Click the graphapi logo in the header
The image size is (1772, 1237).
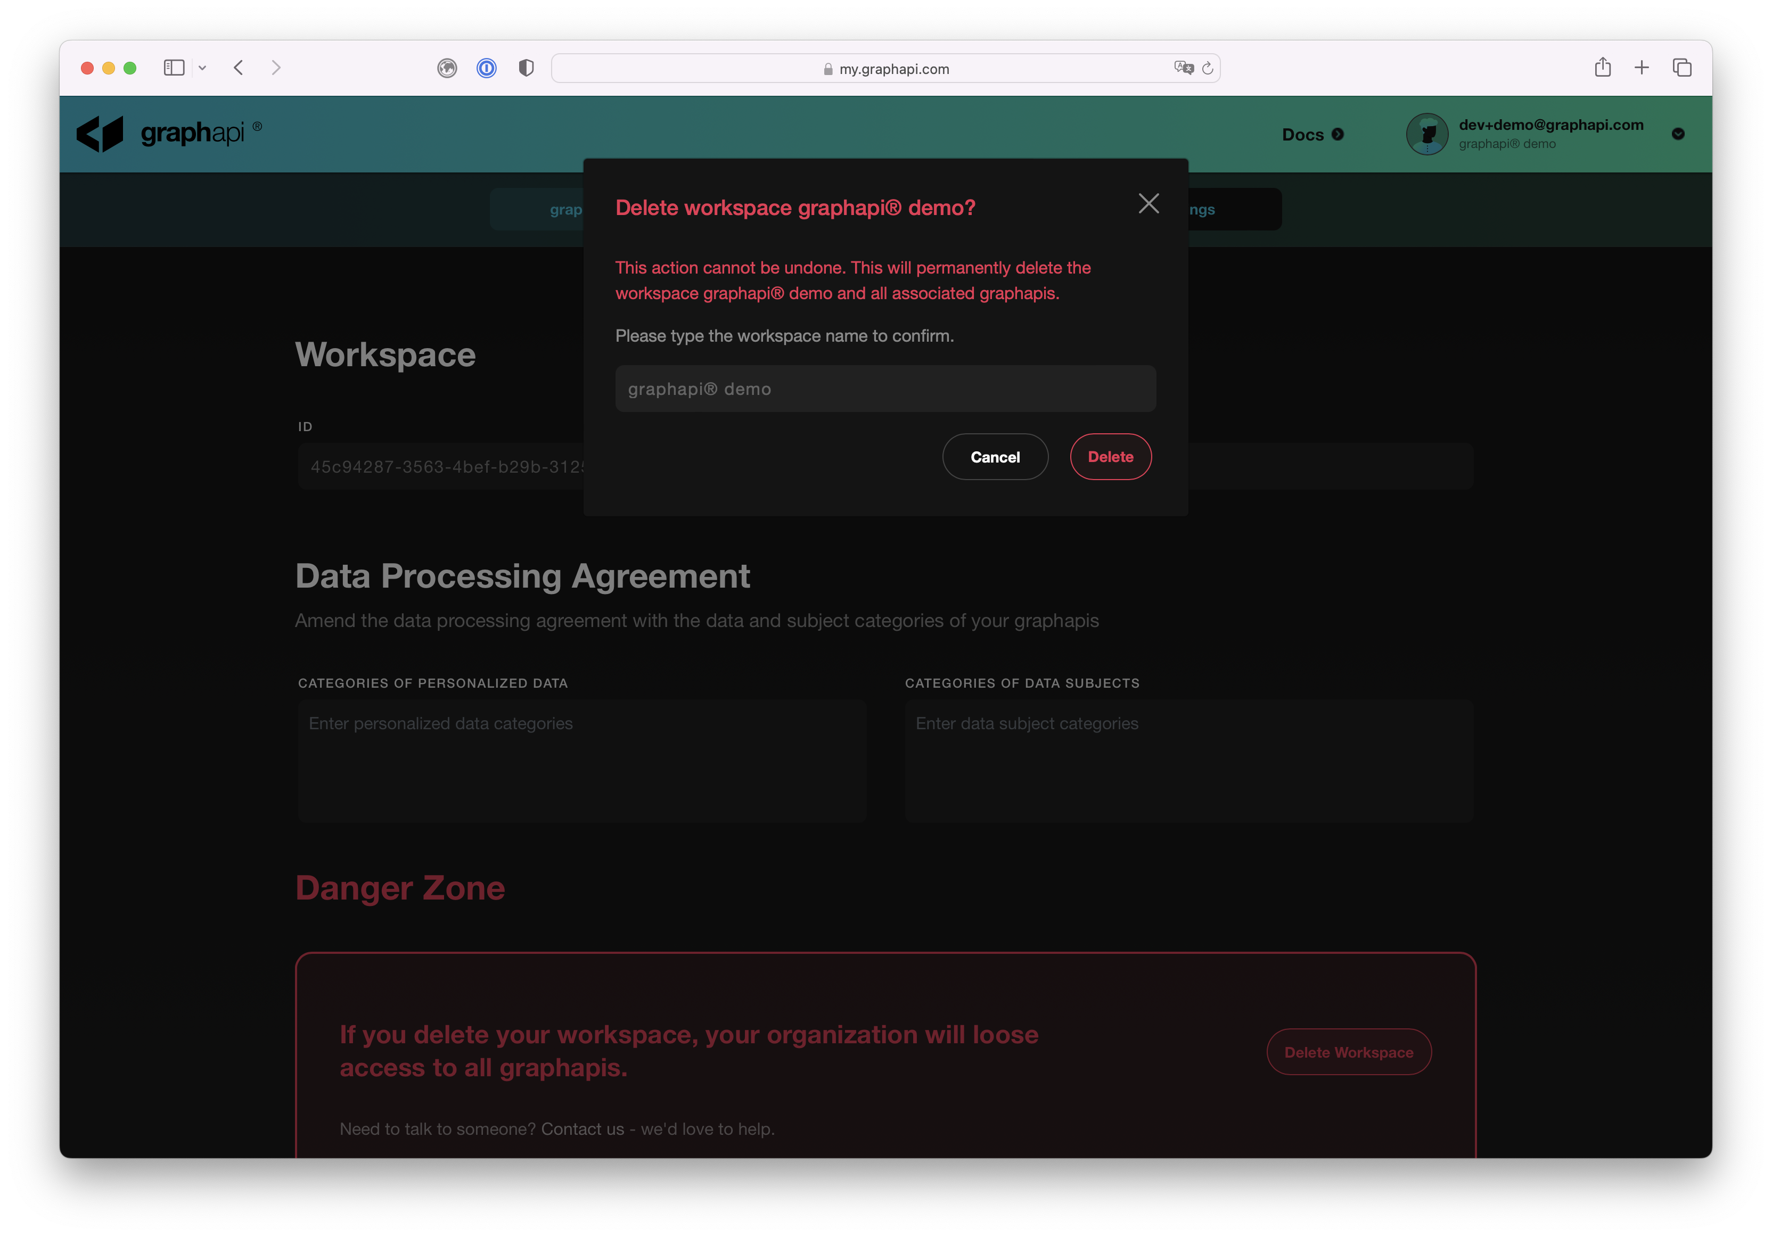[x=170, y=134]
